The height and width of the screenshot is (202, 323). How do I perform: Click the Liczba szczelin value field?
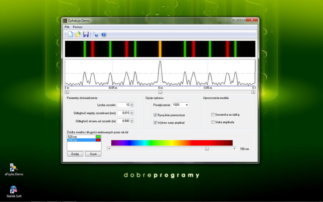pos(124,105)
